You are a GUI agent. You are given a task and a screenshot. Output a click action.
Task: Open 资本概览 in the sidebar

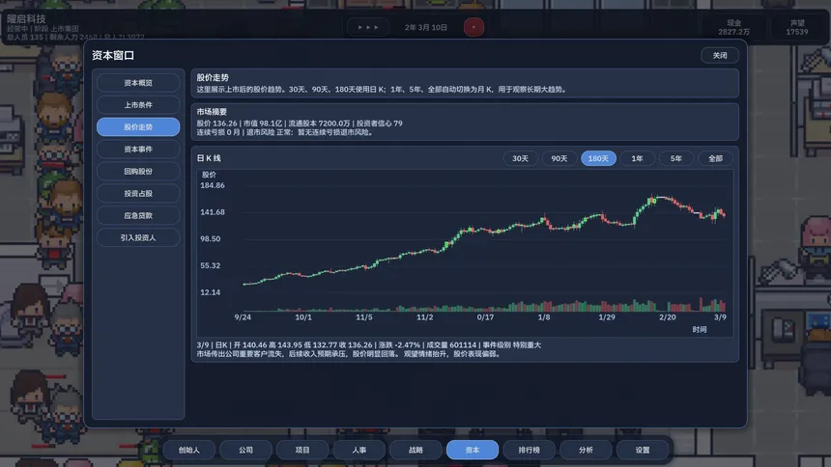pos(138,83)
